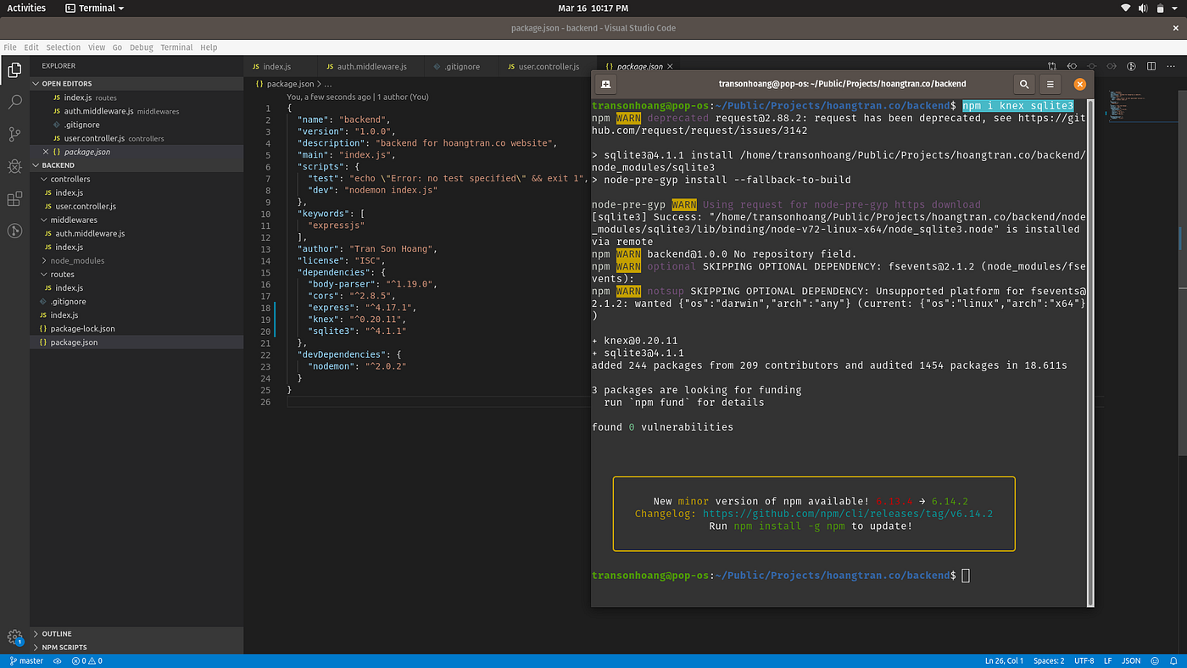Change the Spaces: 2 indentation setting

pos(1048,660)
